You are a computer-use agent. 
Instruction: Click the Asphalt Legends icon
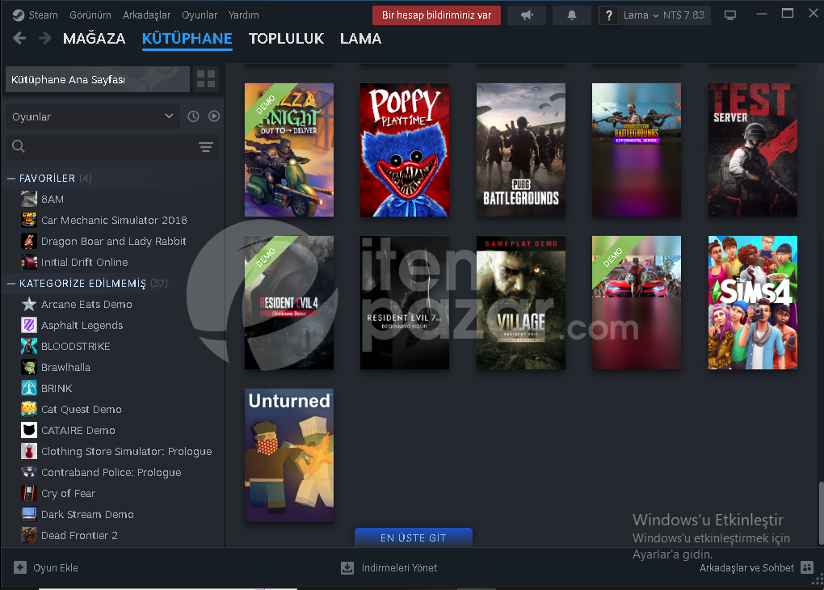point(29,325)
